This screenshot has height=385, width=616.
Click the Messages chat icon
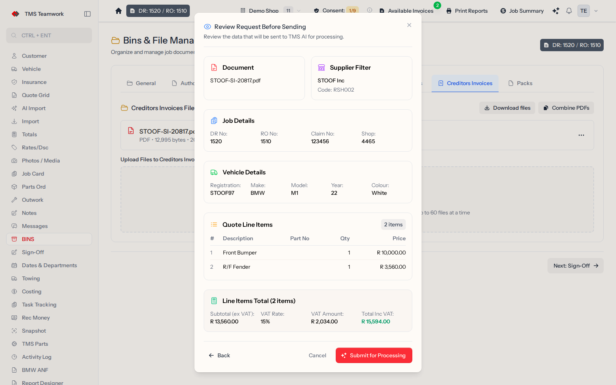(x=14, y=226)
